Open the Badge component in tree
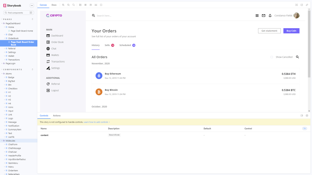 (11, 77)
